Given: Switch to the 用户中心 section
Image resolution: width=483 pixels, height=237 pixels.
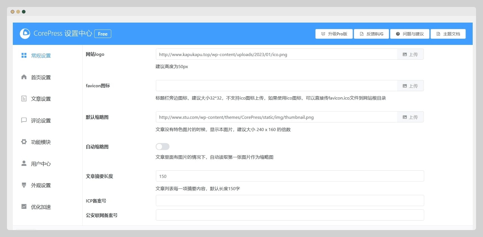Looking at the screenshot, I should coord(41,164).
